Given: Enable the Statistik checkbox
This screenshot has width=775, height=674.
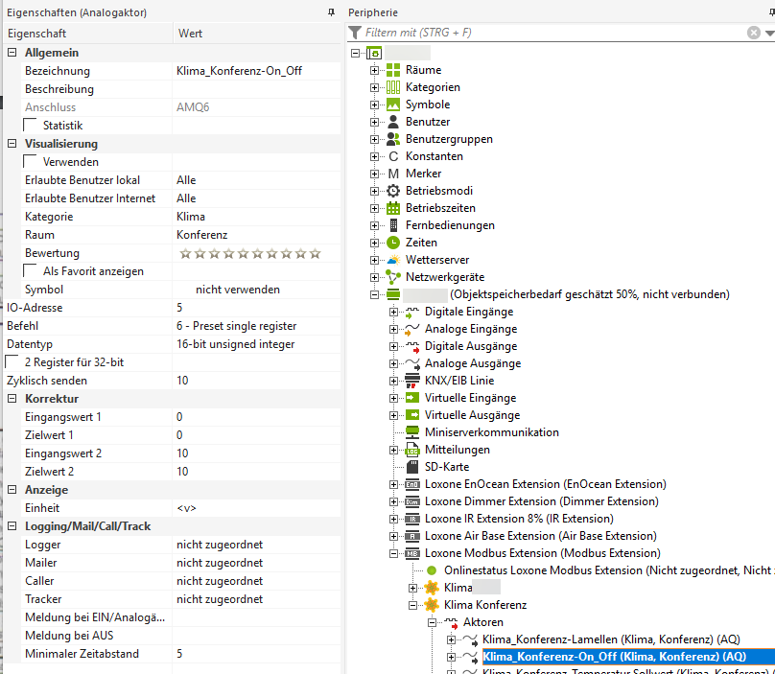Looking at the screenshot, I should point(30,125).
